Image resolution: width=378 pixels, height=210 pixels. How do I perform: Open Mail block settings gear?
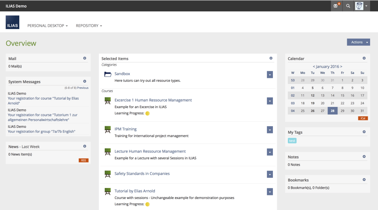[85, 58]
